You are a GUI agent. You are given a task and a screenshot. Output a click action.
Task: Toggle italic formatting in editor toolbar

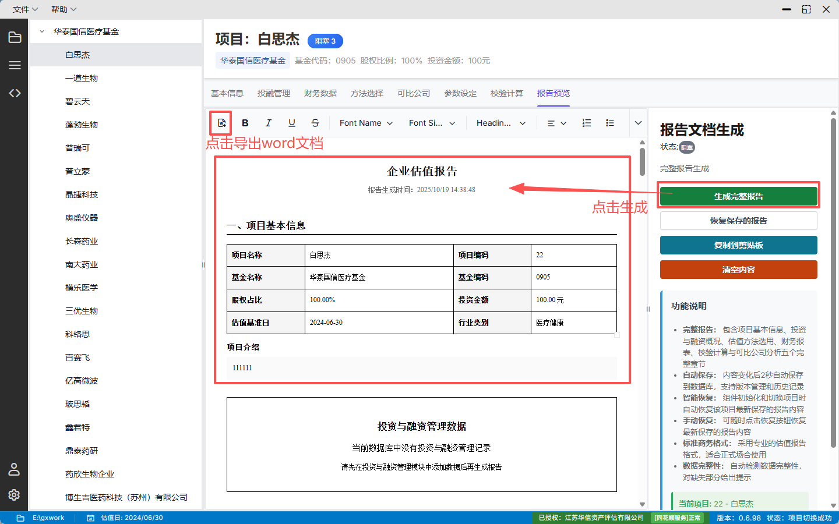pos(268,123)
